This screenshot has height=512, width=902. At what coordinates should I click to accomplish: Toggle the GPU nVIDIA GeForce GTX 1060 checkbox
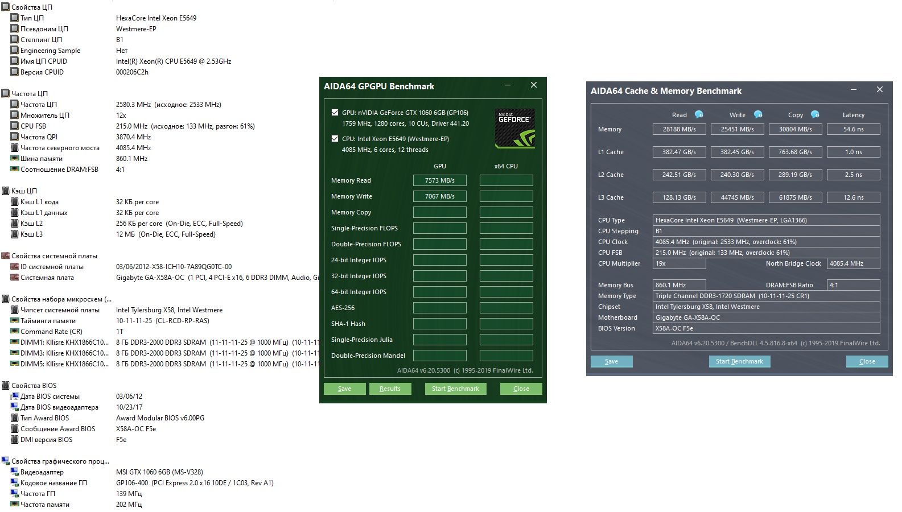[335, 112]
